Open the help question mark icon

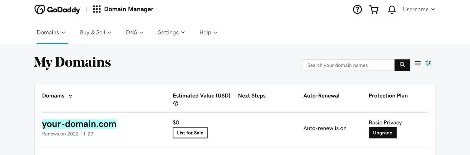pos(357,9)
